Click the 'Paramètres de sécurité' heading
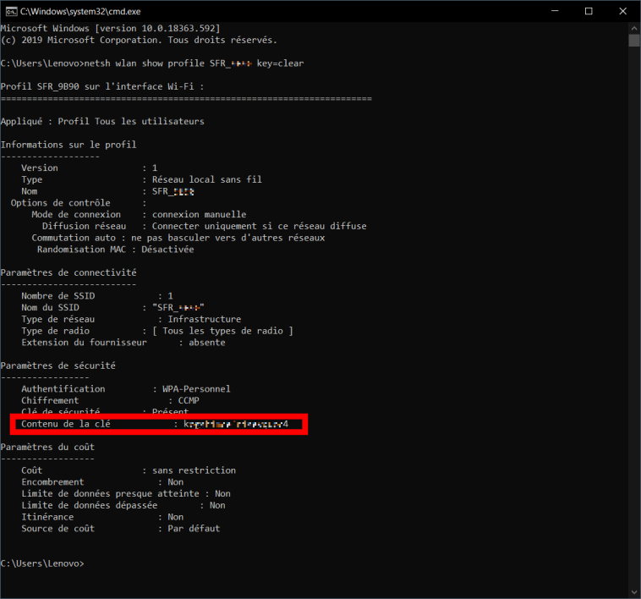This screenshot has height=599, width=641. pyautogui.click(x=58, y=365)
